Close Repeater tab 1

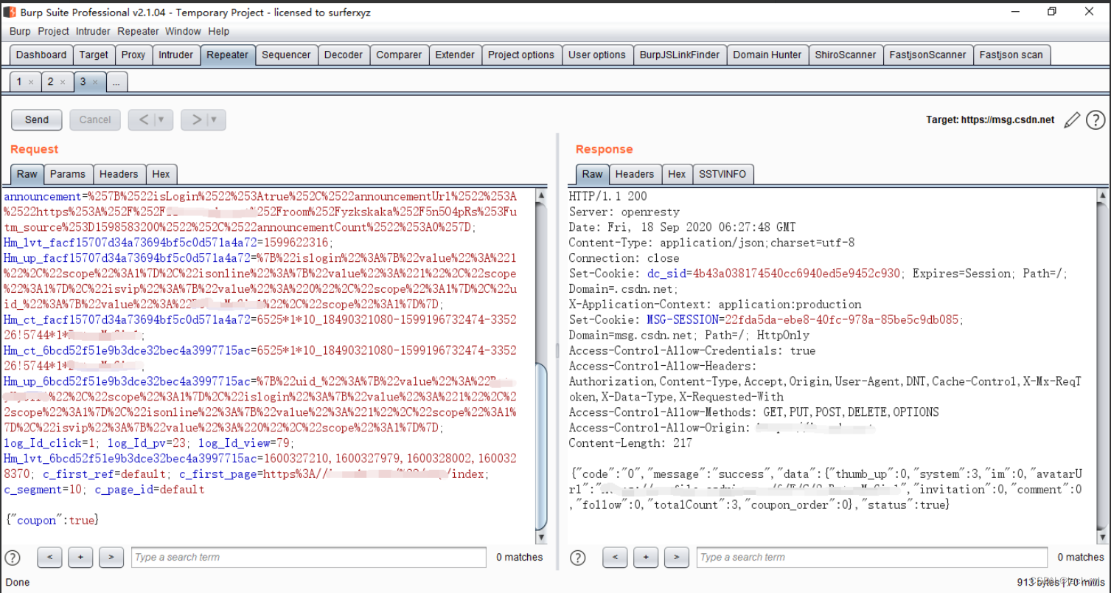click(x=30, y=83)
